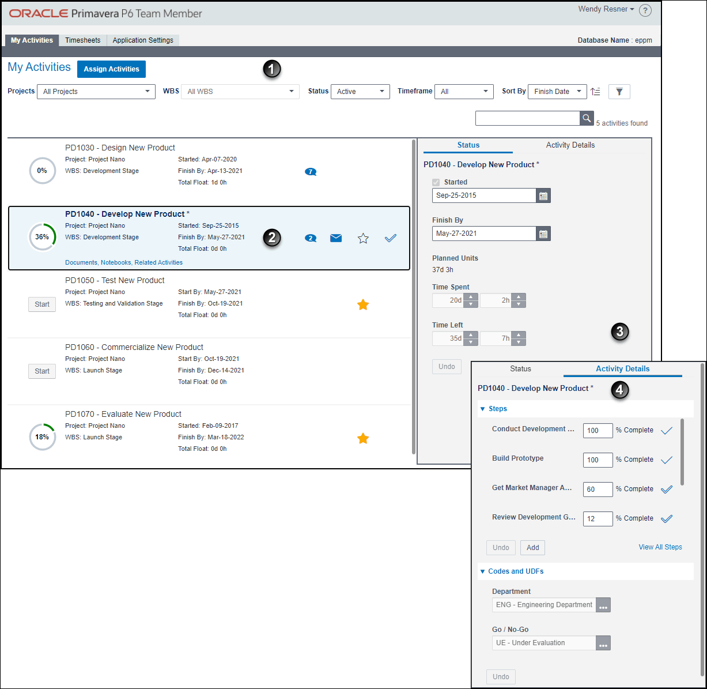Select PD1060 - Commercialize New Product activity
Viewport: 707px width, 689px height.
tap(209, 371)
